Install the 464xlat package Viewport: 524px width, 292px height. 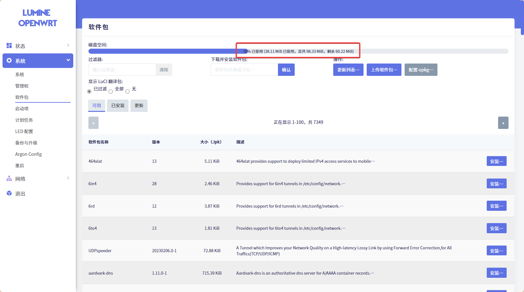(x=497, y=161)
